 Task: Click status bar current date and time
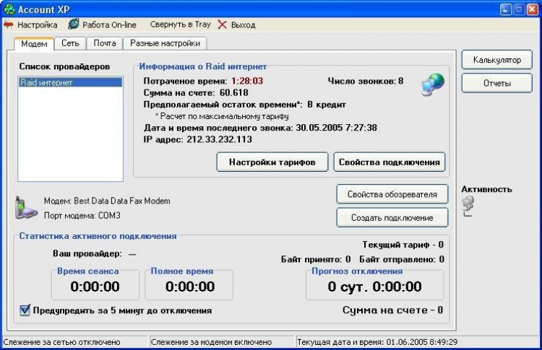(x=377, y=342)
